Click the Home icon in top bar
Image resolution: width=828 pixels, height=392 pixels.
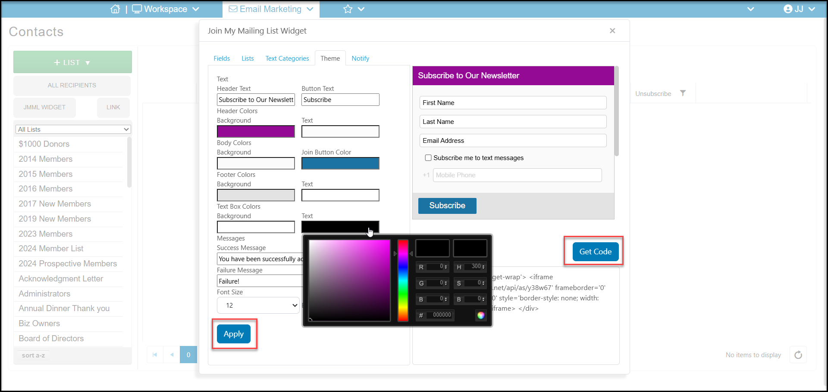coord(115,9)
